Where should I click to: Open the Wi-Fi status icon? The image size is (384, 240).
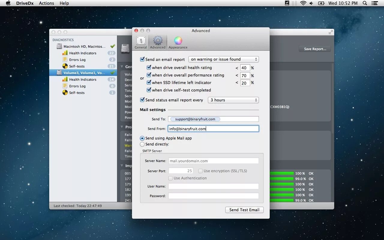tap(303, 3)
